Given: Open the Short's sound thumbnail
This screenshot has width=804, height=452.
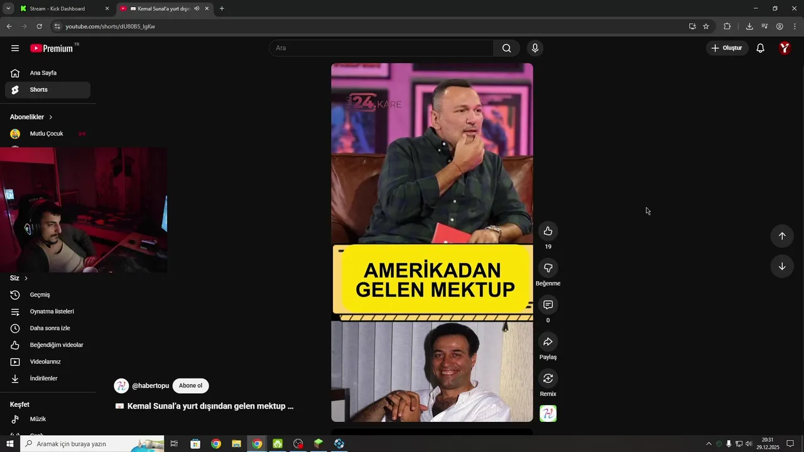Looking at the screenshot, I should click(548, 414).
